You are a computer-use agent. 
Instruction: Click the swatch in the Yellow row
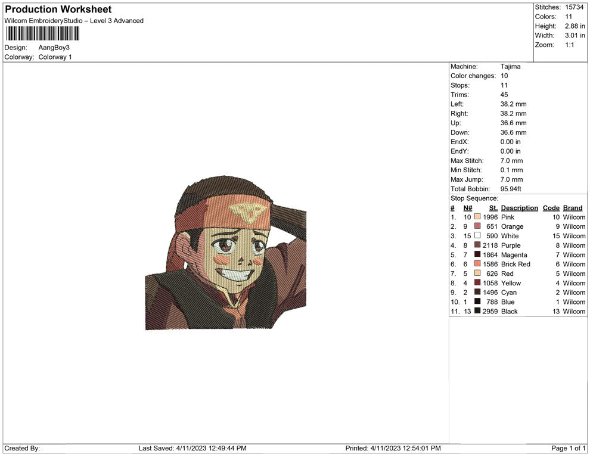[x=477, y=282]
